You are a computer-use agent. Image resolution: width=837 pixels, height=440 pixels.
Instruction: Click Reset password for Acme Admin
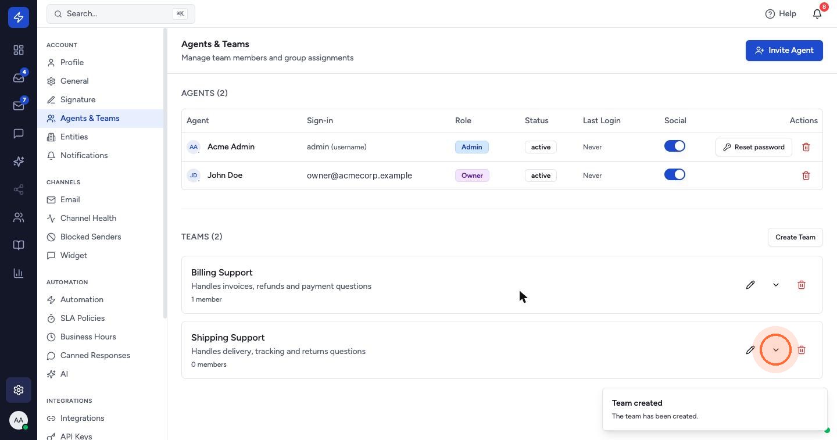(x=754, y=147)
